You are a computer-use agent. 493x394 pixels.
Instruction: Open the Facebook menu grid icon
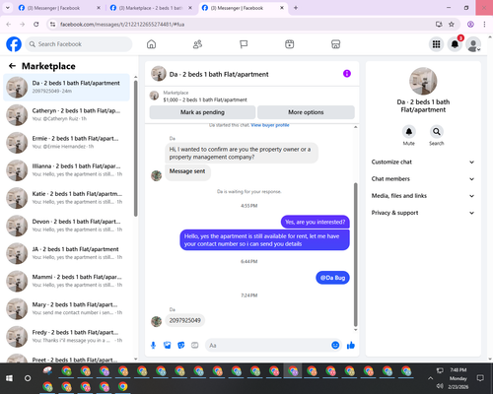point(436,44)
